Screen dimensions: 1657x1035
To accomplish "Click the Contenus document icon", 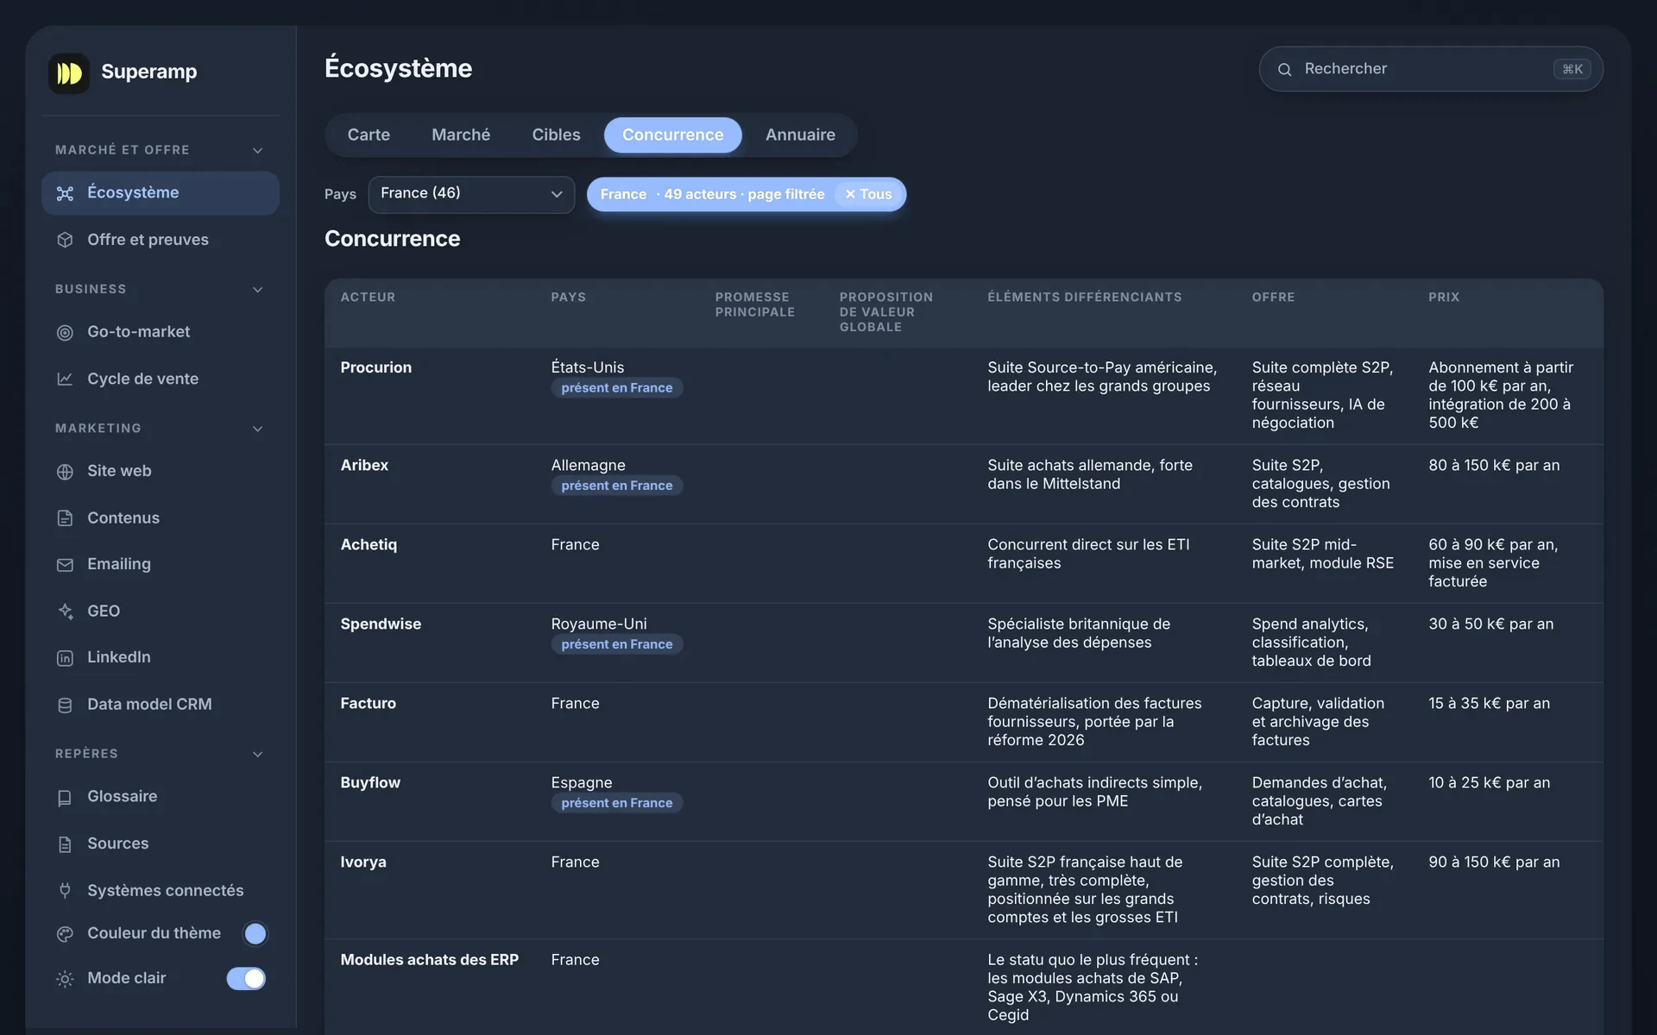I will click(x=65, y=518).
